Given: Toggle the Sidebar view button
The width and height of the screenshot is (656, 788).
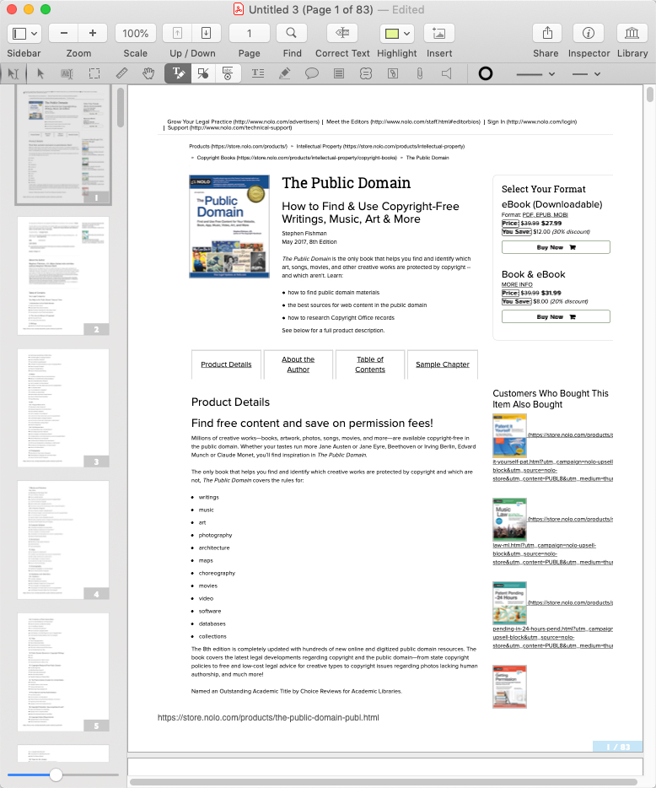Looking at the screenshot, I should point(19,33).
